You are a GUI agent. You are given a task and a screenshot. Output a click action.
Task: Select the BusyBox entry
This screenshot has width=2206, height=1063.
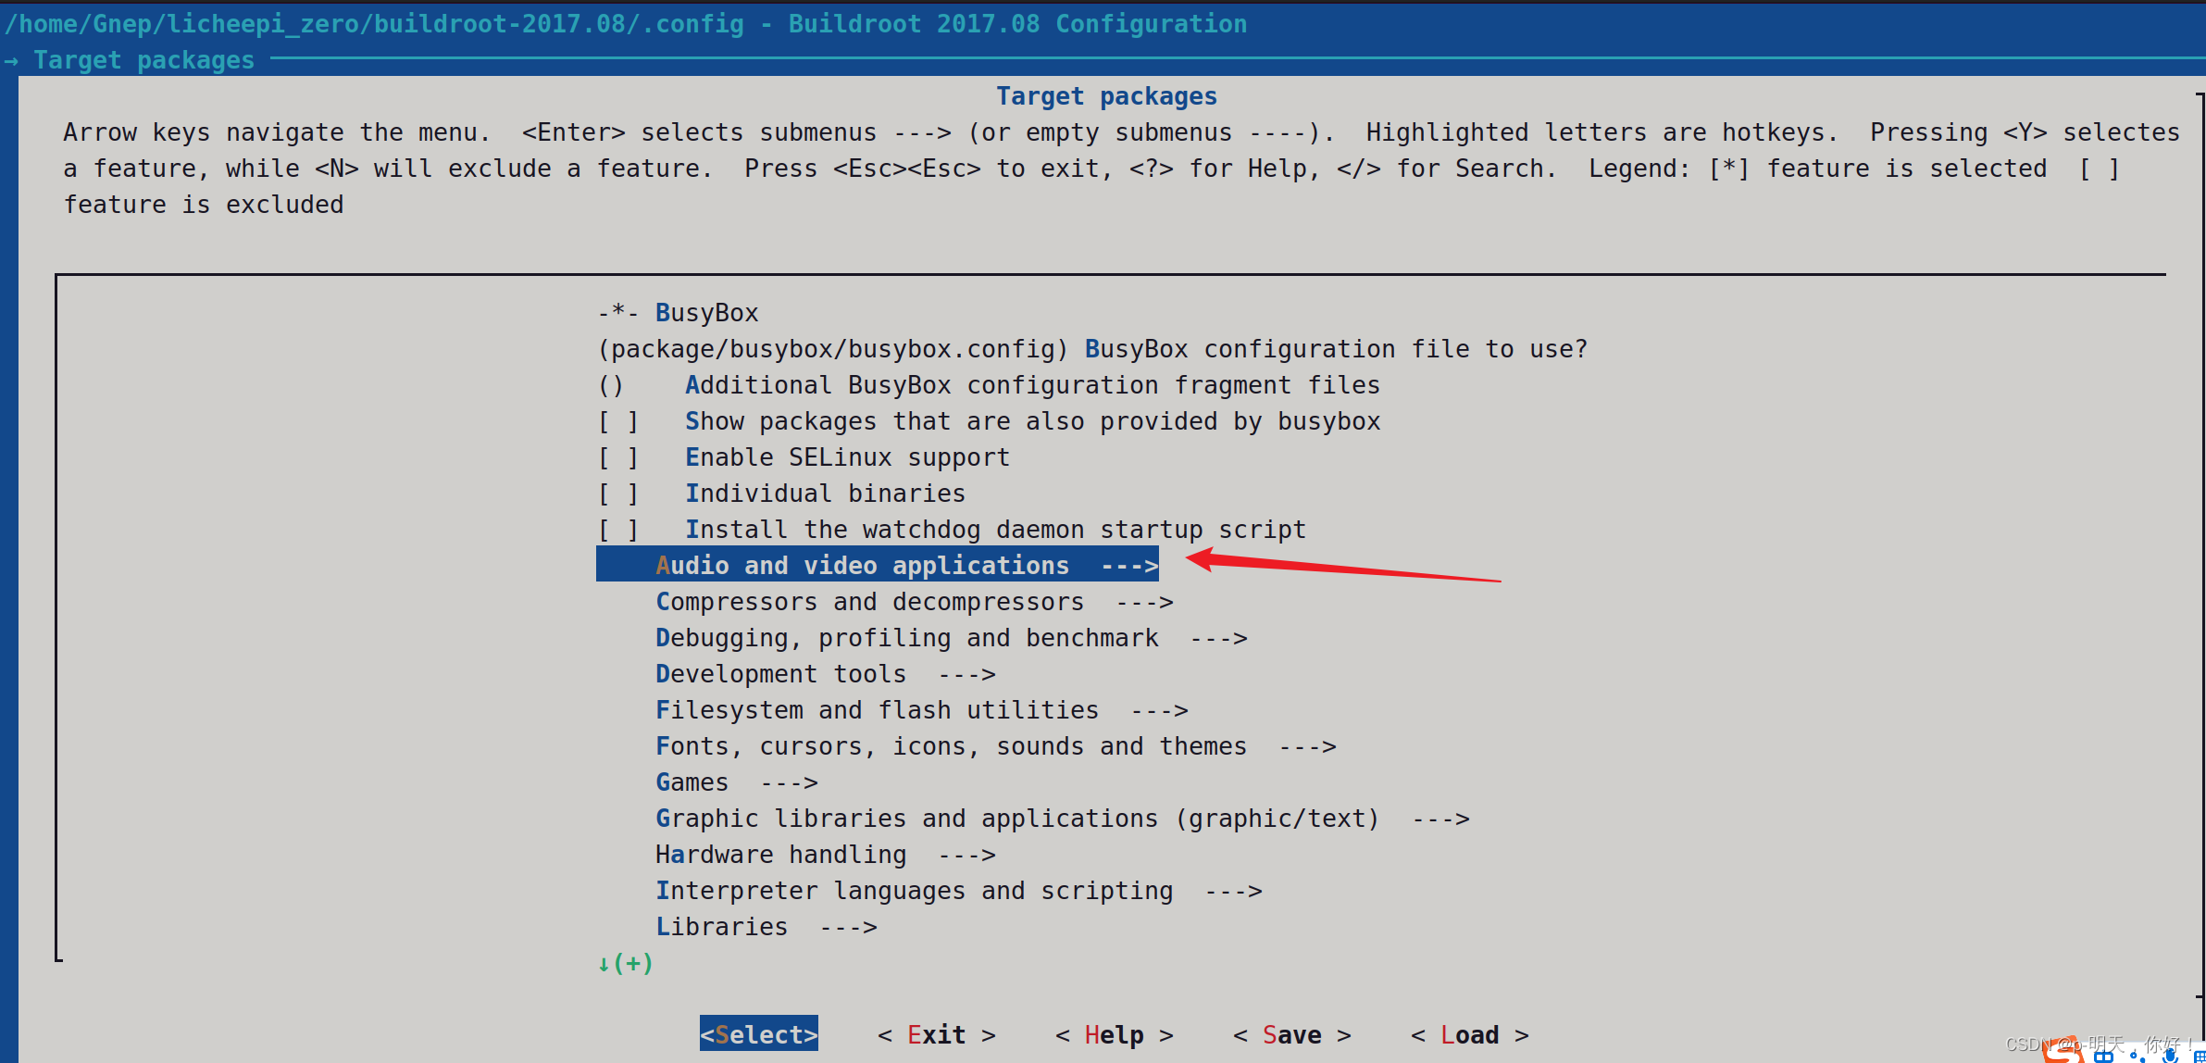[x=678, y=313]
